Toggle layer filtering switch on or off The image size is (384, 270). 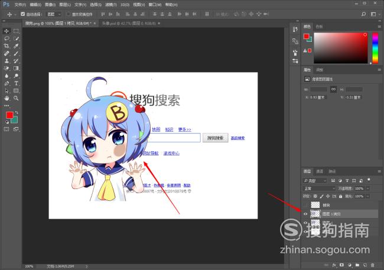tap(369, 180)
